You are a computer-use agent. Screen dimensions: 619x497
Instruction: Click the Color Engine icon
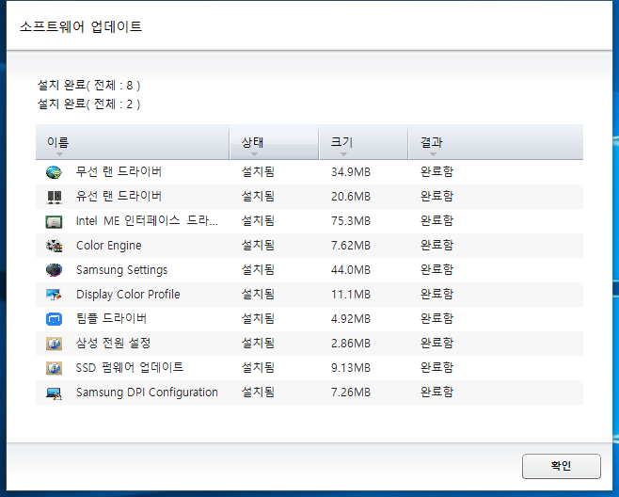pos(54,246)
